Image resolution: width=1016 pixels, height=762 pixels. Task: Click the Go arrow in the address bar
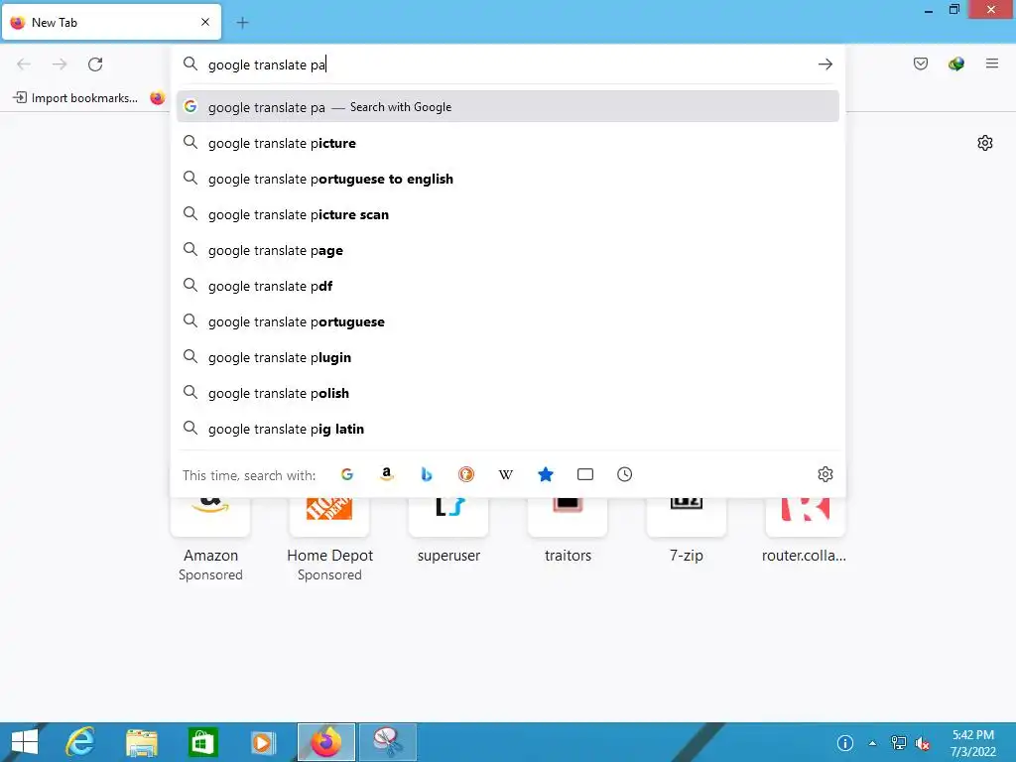(825, 64)
